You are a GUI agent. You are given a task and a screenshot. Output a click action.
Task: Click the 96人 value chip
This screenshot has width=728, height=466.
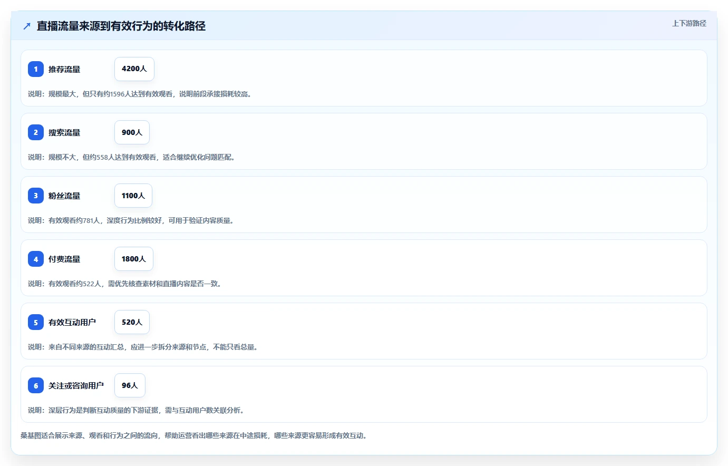pyautogui.click(x=130, y=385)
